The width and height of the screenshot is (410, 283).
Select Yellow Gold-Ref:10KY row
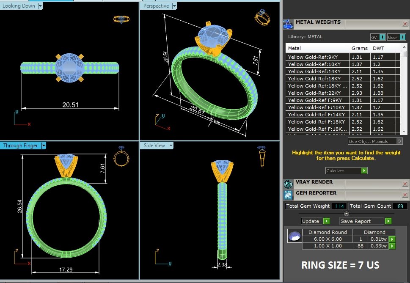coord(343,64)
